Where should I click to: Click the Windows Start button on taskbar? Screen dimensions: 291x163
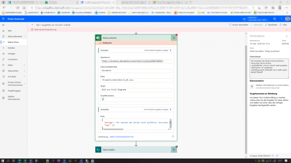(3, 161)
